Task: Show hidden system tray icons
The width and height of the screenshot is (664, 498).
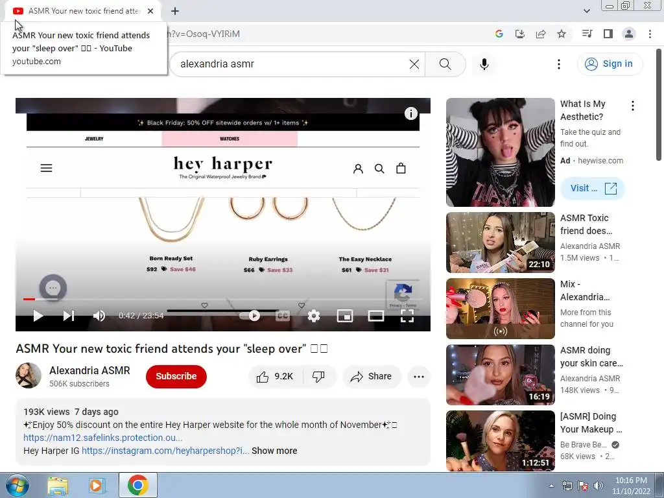Action: point(551,486)
